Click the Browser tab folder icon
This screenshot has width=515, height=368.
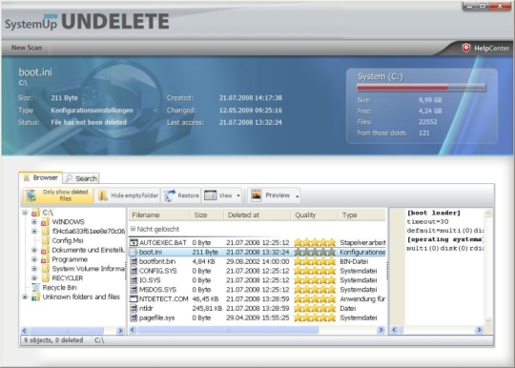27,178
